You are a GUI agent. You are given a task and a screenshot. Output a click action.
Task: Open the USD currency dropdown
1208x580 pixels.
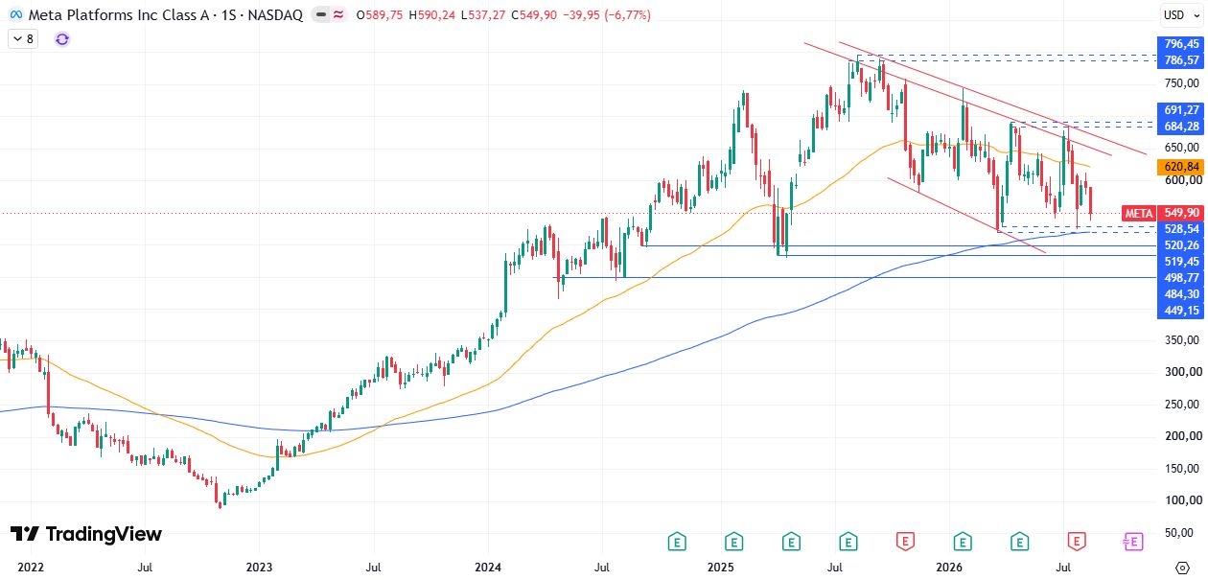pyautogui.click(x=1174, y=14)
